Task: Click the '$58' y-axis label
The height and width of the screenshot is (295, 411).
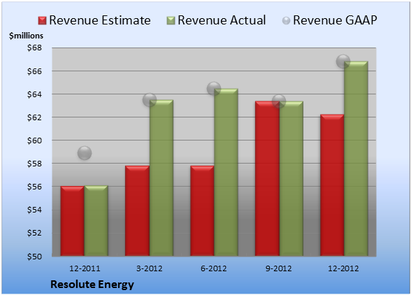Action: pos(34,164)
